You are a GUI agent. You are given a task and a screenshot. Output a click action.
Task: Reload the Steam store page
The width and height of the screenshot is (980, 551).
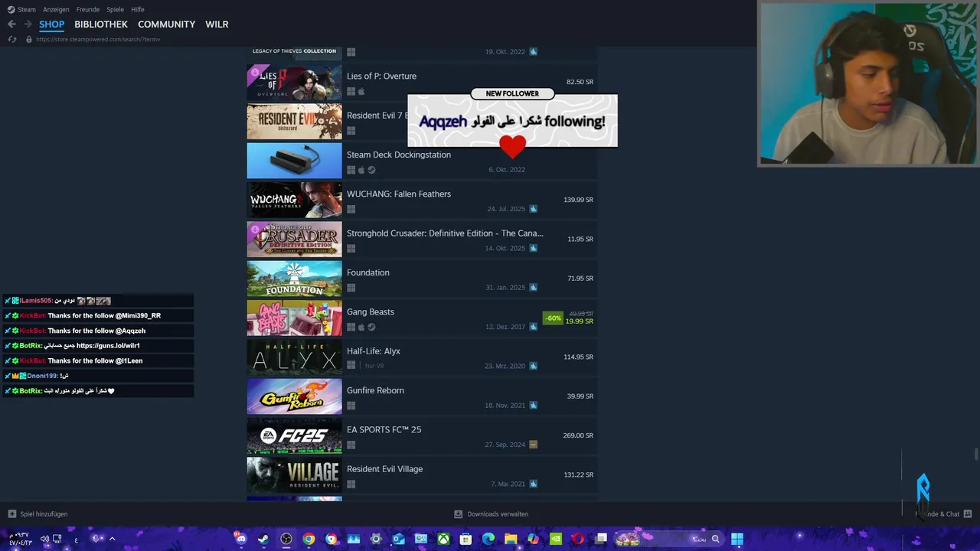[x=11, y=39]
